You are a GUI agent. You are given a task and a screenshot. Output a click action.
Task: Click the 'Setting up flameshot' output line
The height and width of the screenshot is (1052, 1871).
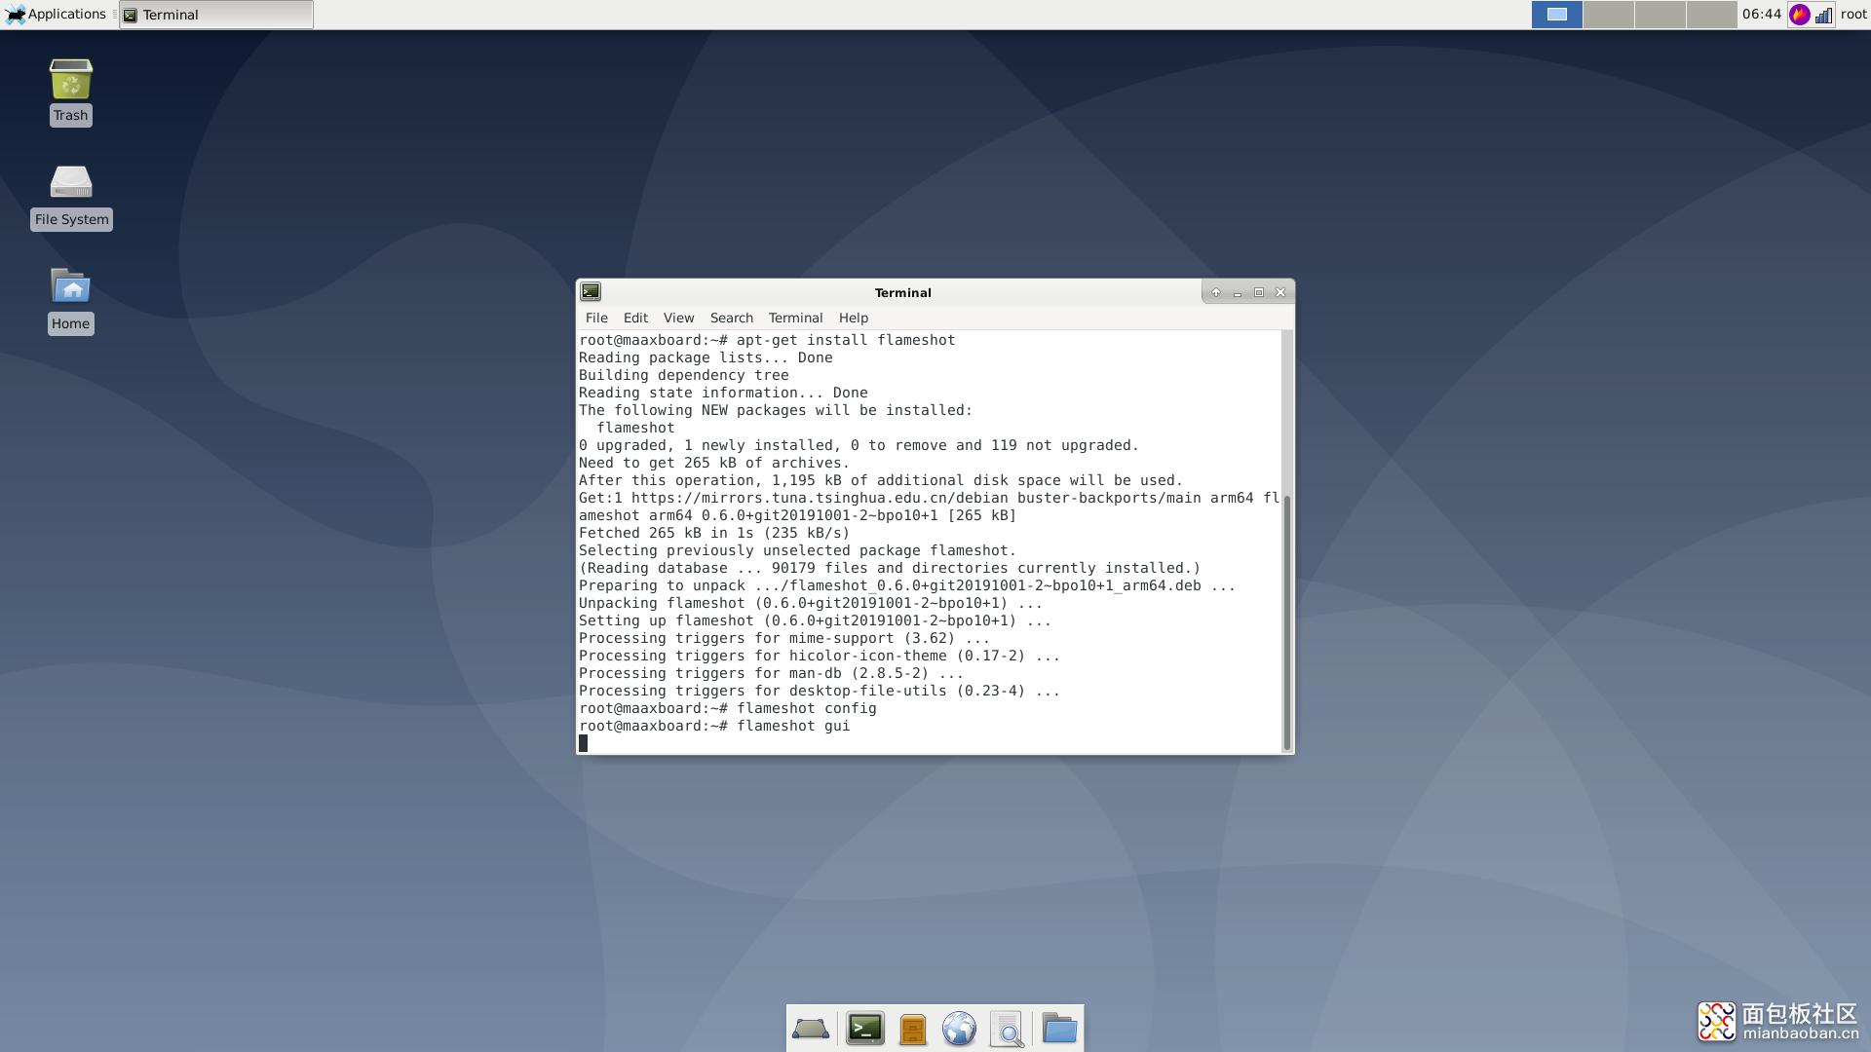pyautogui.click(x=815, y=620)
